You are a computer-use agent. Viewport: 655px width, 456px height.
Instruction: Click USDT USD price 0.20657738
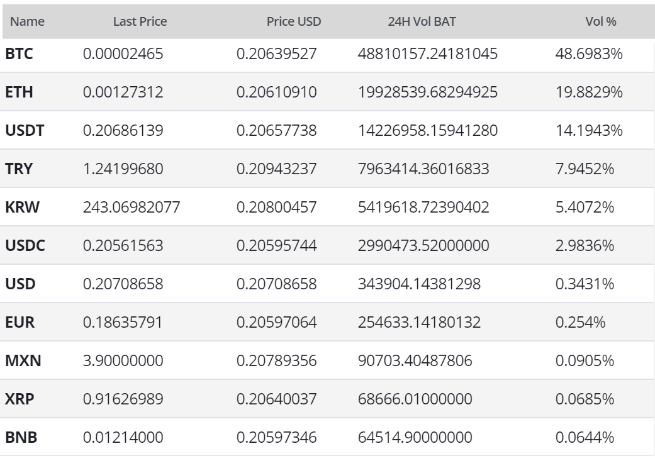point(277,131)
